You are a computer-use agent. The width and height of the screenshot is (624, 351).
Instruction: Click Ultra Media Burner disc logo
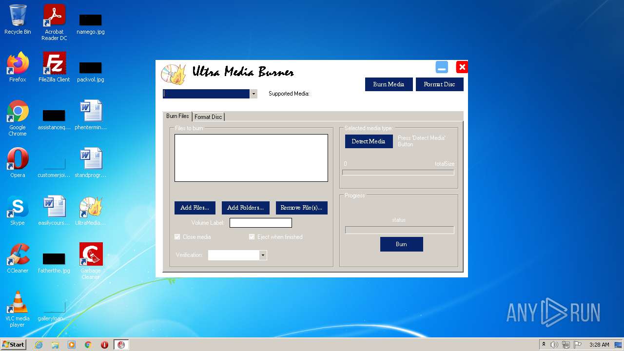[x=173, y=75]
